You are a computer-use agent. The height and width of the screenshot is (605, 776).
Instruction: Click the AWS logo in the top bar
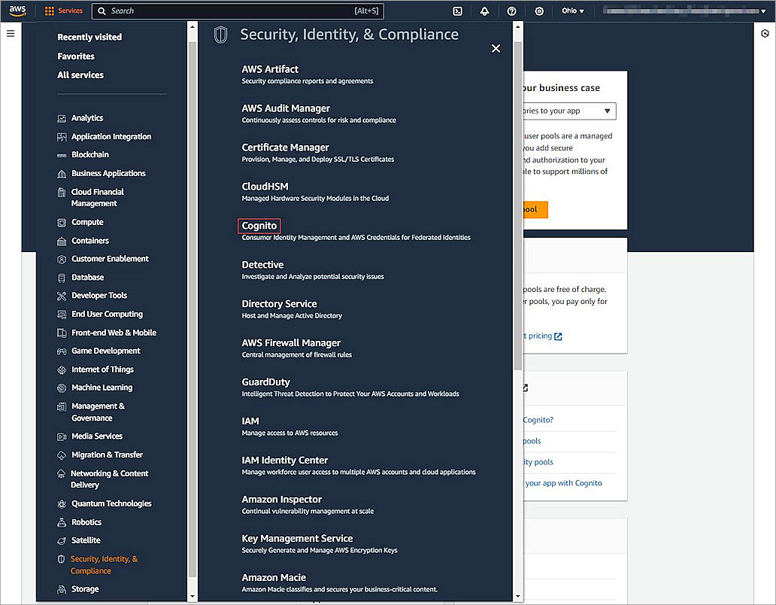tap(17, 11)
